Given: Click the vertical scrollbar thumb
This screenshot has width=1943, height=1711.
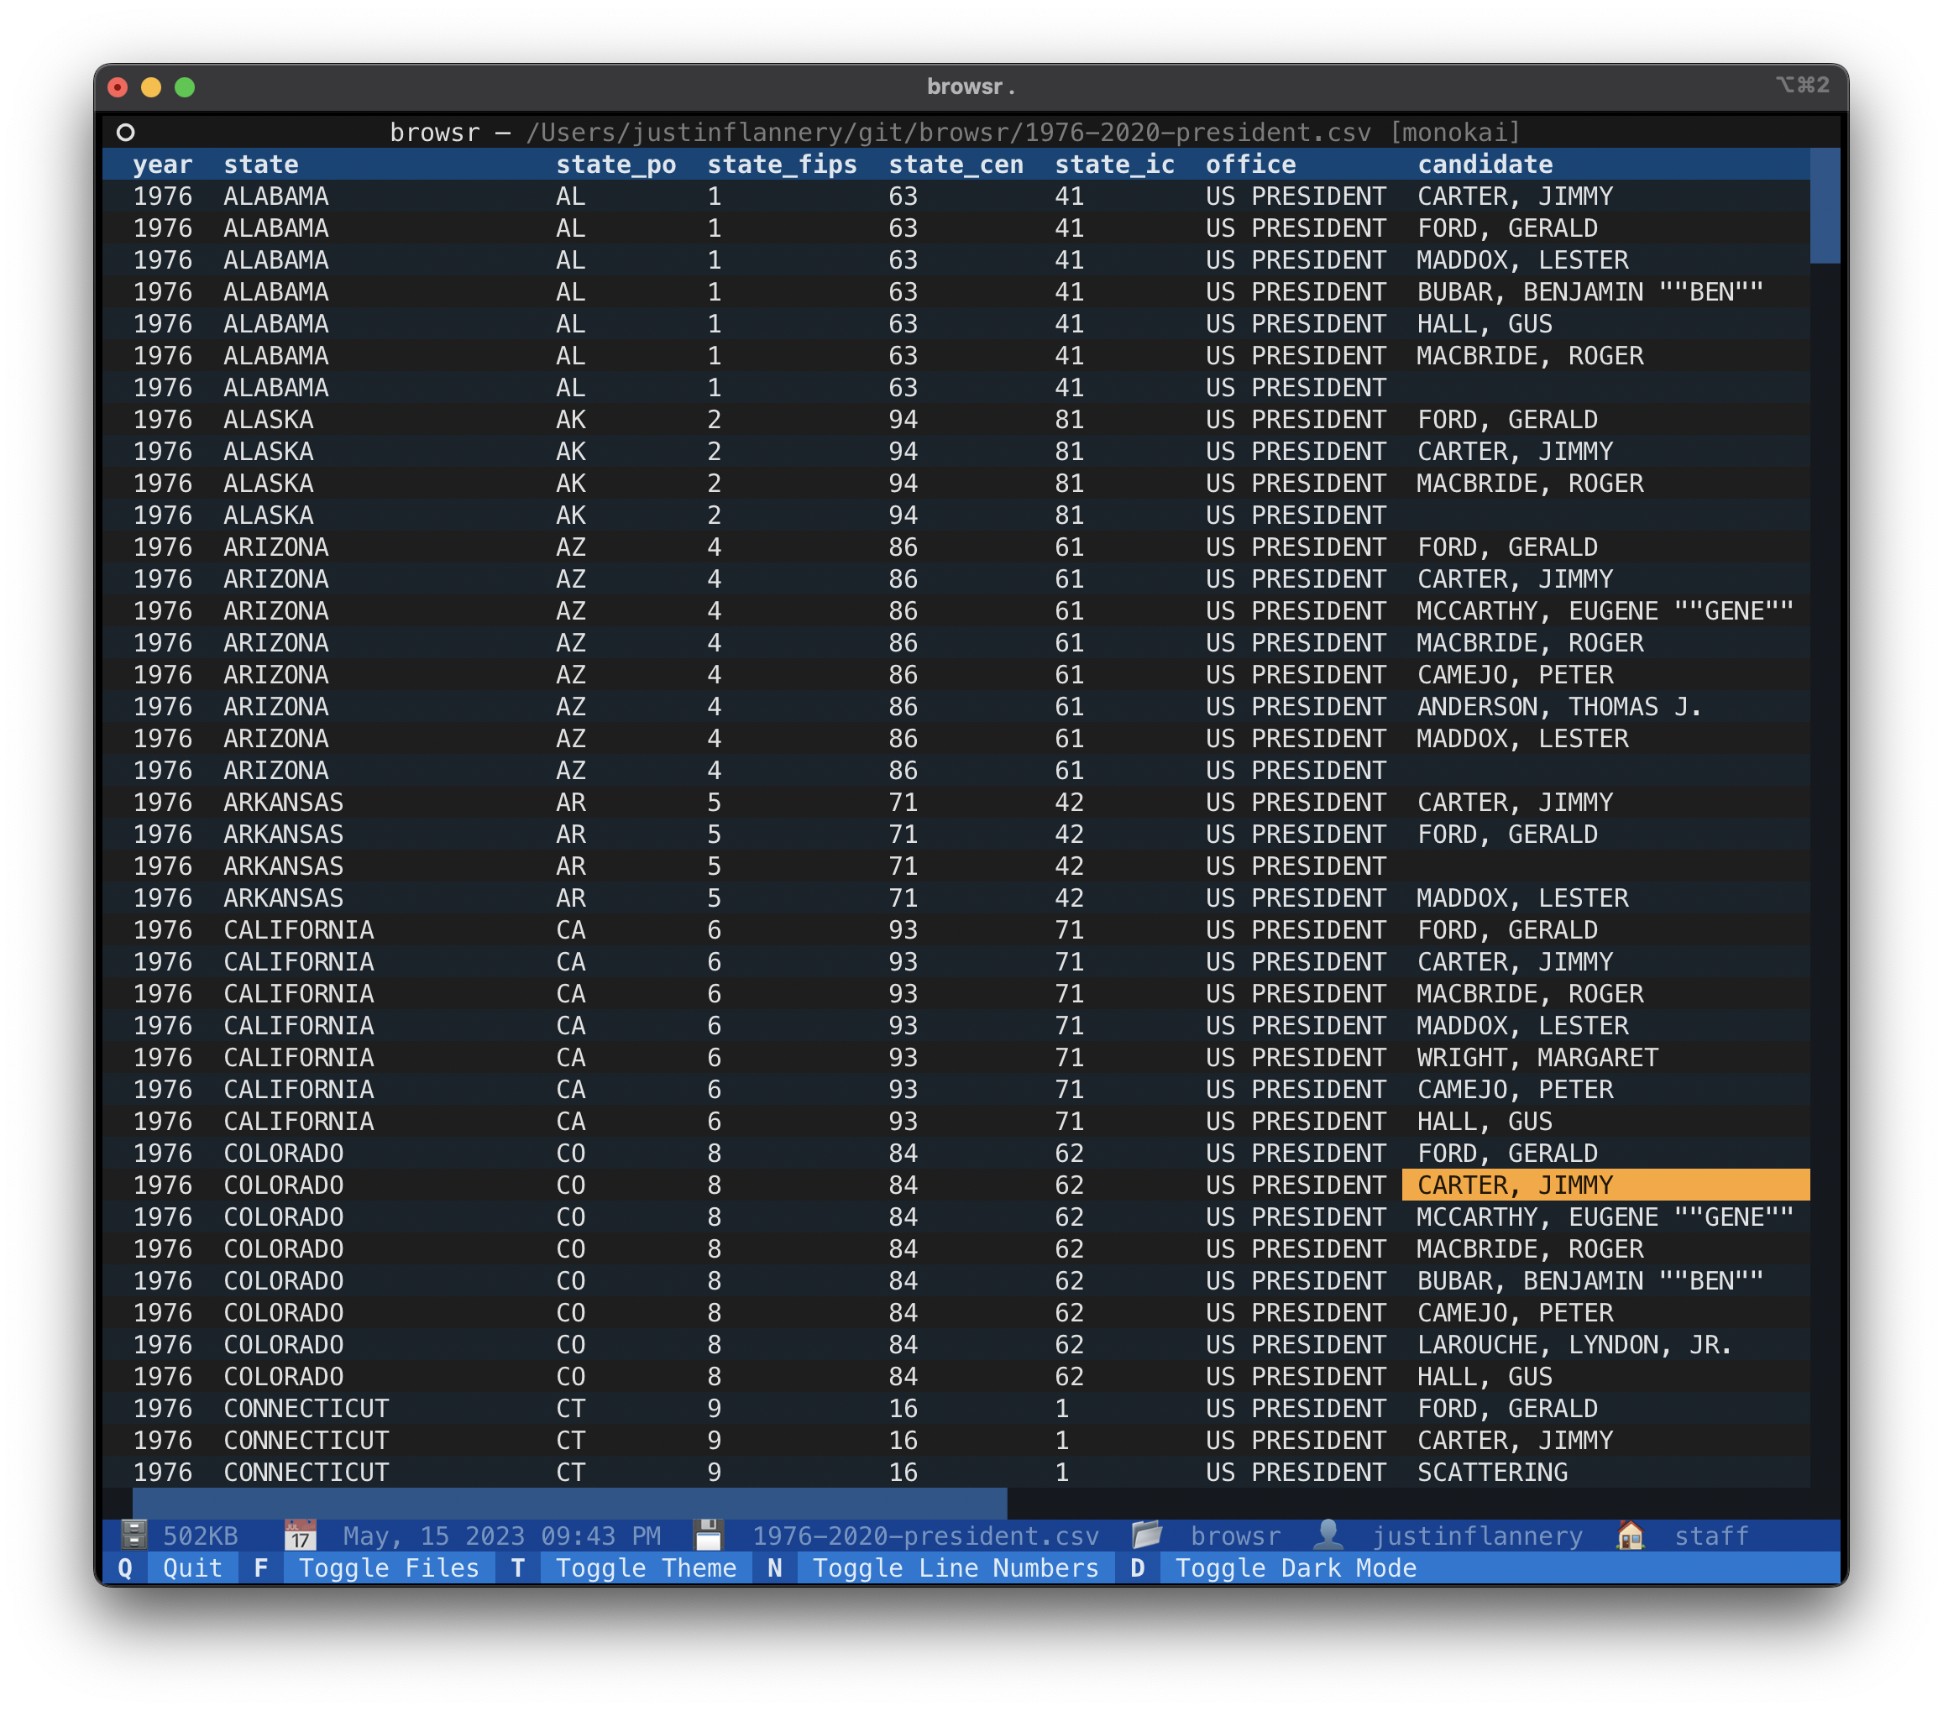Looking at the screenshot, I should click(x=1824, y=206).
